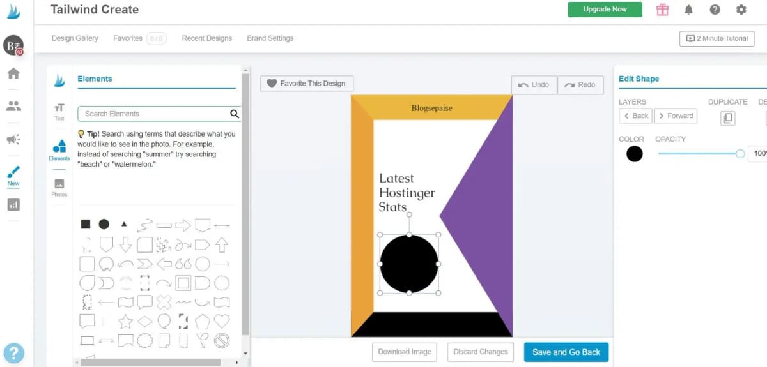Switch to the Elements panel tab
Image resolution: width=767 pixels, height=367 pixels.
59,150
